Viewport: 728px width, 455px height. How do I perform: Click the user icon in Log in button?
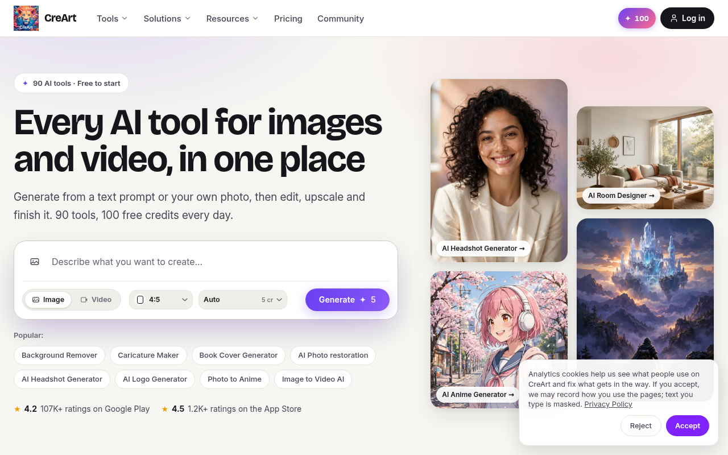674,18
